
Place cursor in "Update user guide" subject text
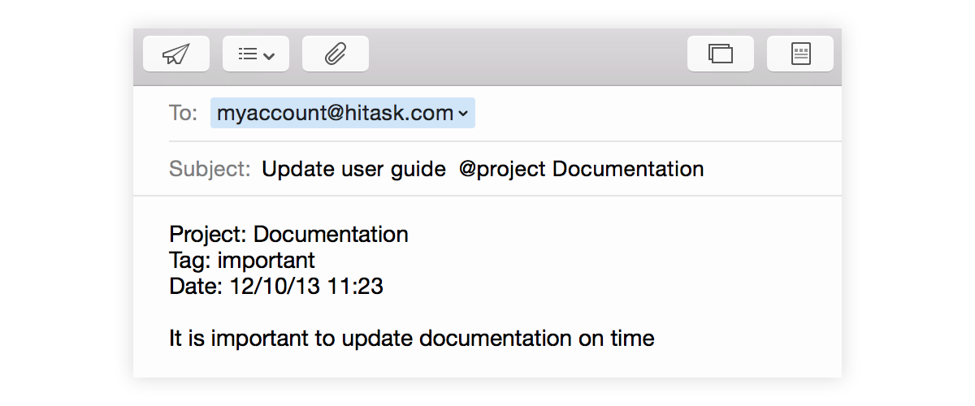coord(353,169)
